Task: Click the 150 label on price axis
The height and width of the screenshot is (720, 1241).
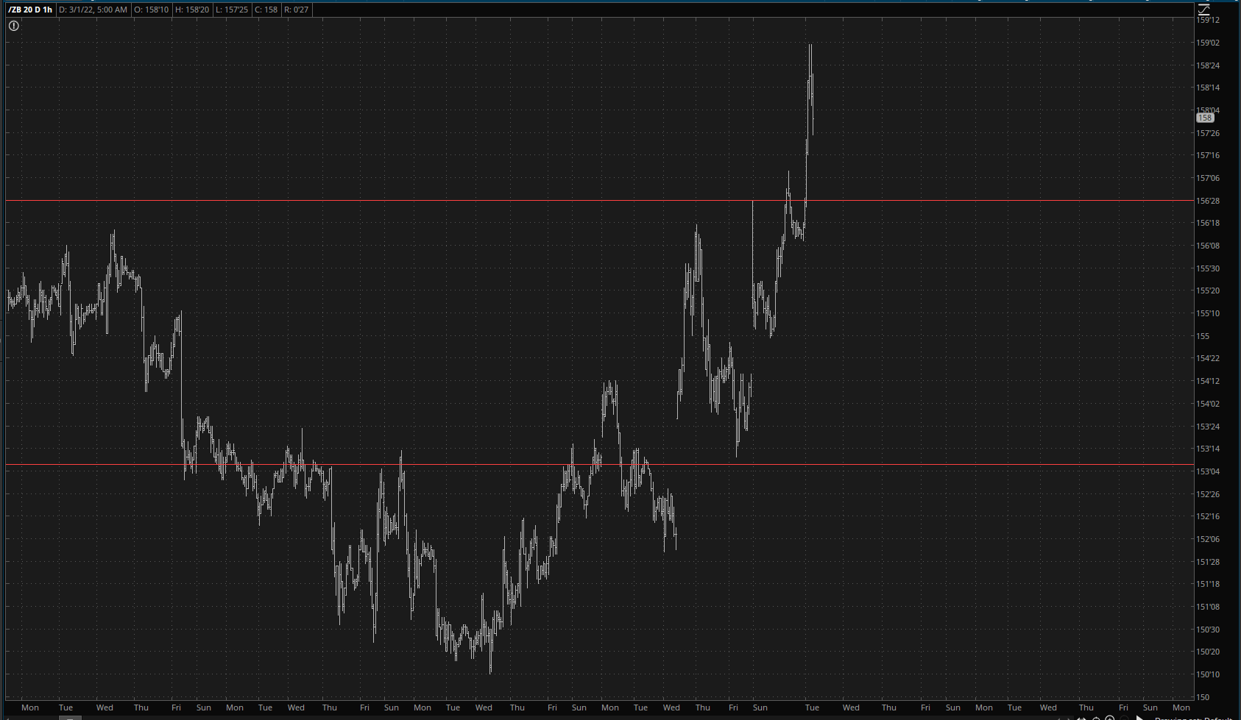Action: point(1203,697)
